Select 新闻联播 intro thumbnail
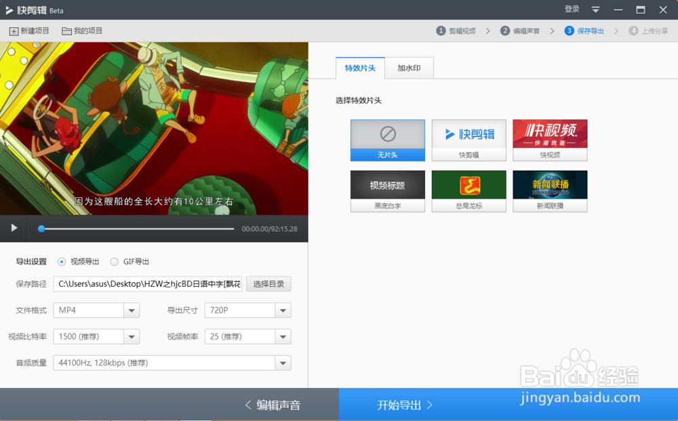 pos(550,191)
